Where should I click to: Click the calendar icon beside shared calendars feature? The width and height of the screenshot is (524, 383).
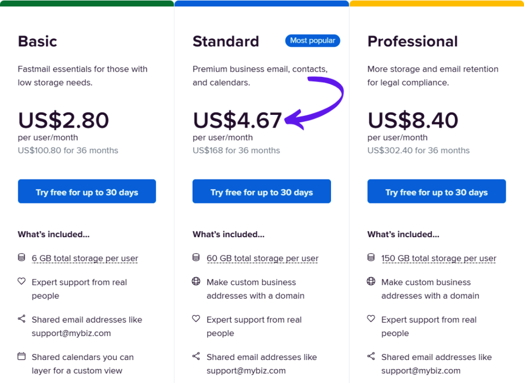(21, 356)
